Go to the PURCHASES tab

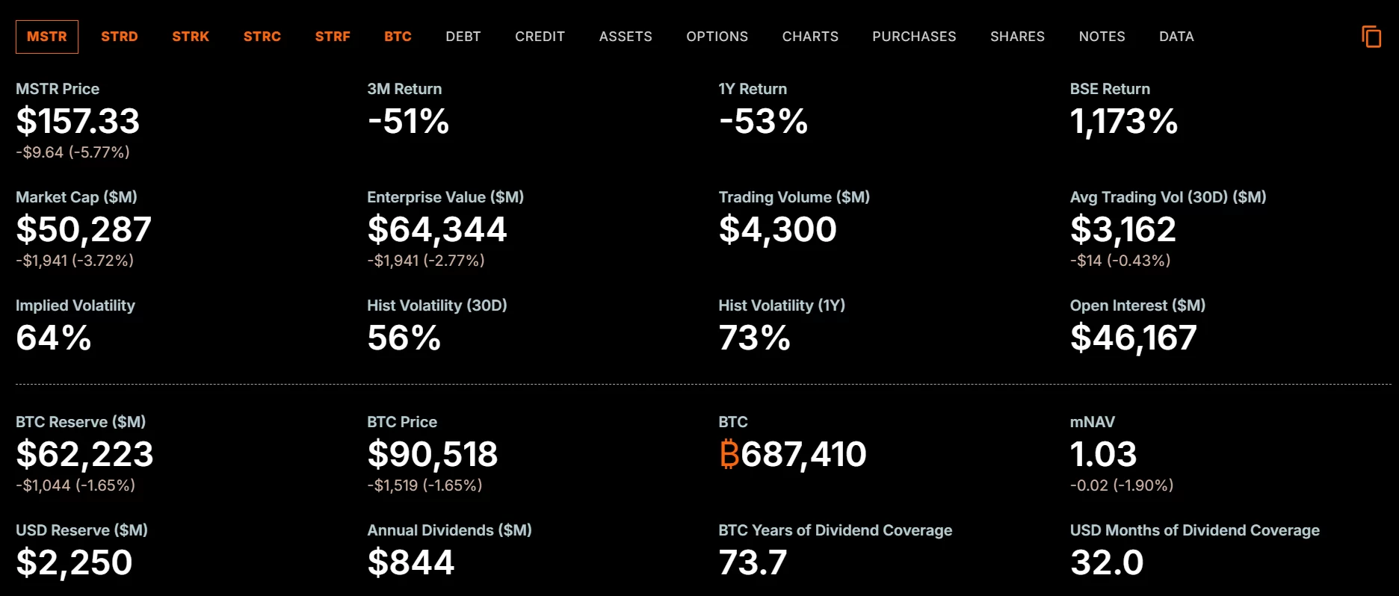914,37
